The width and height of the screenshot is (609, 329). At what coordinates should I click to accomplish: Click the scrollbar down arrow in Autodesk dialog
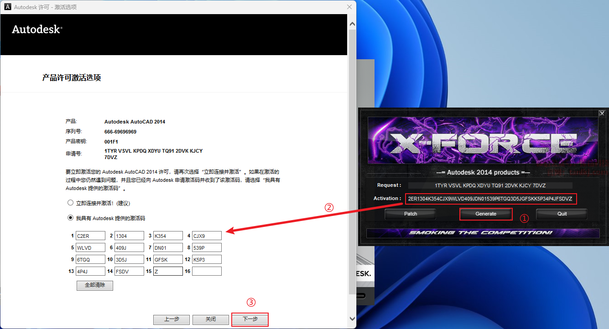coord(352,319)
